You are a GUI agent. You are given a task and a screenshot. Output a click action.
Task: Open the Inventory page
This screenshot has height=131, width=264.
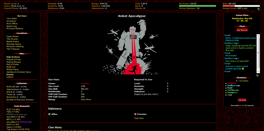(11, 21)
